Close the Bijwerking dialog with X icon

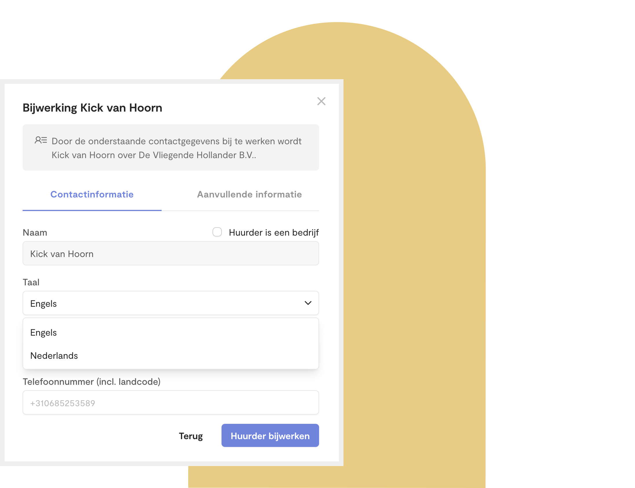click(x=321, y=101)
